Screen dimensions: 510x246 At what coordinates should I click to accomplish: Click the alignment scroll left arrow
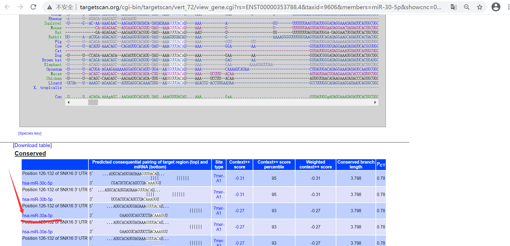click(x=68, y=102)
